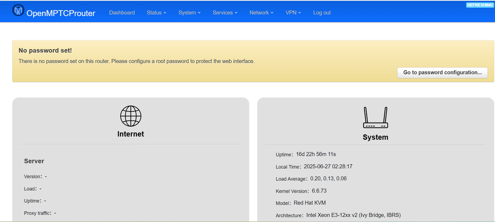Click the REFRESHING status badge

coord(480,5)
